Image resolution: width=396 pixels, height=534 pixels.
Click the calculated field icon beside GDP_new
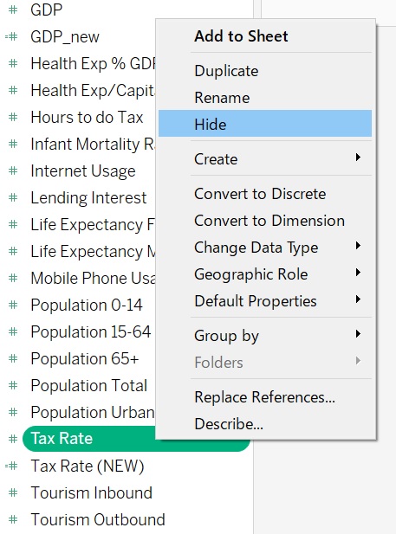pyautogui.click(x=11, y=36)
